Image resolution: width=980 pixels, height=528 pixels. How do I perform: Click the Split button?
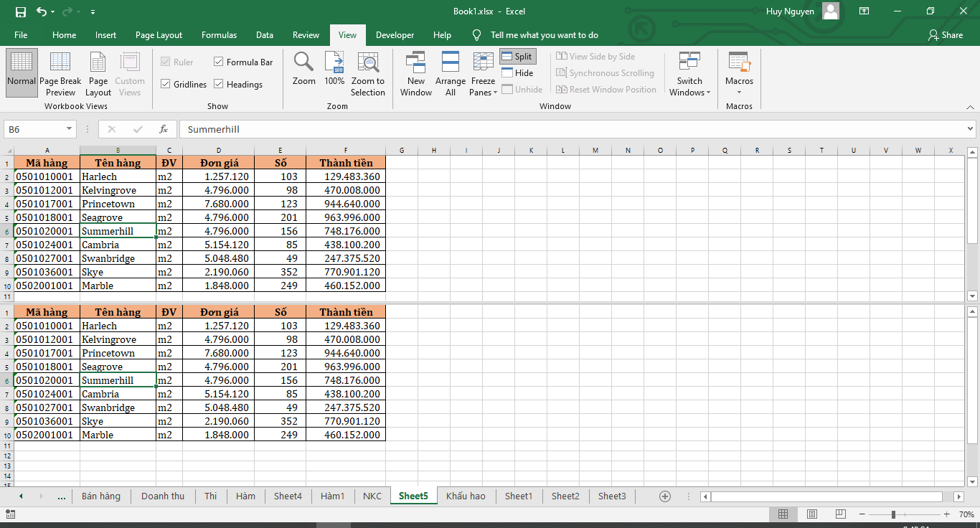(517, 57)
